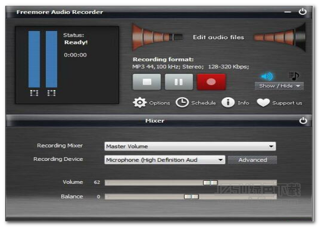Start recording with the red record button
Screen dimensions: 319x227
tap(211, 82)
